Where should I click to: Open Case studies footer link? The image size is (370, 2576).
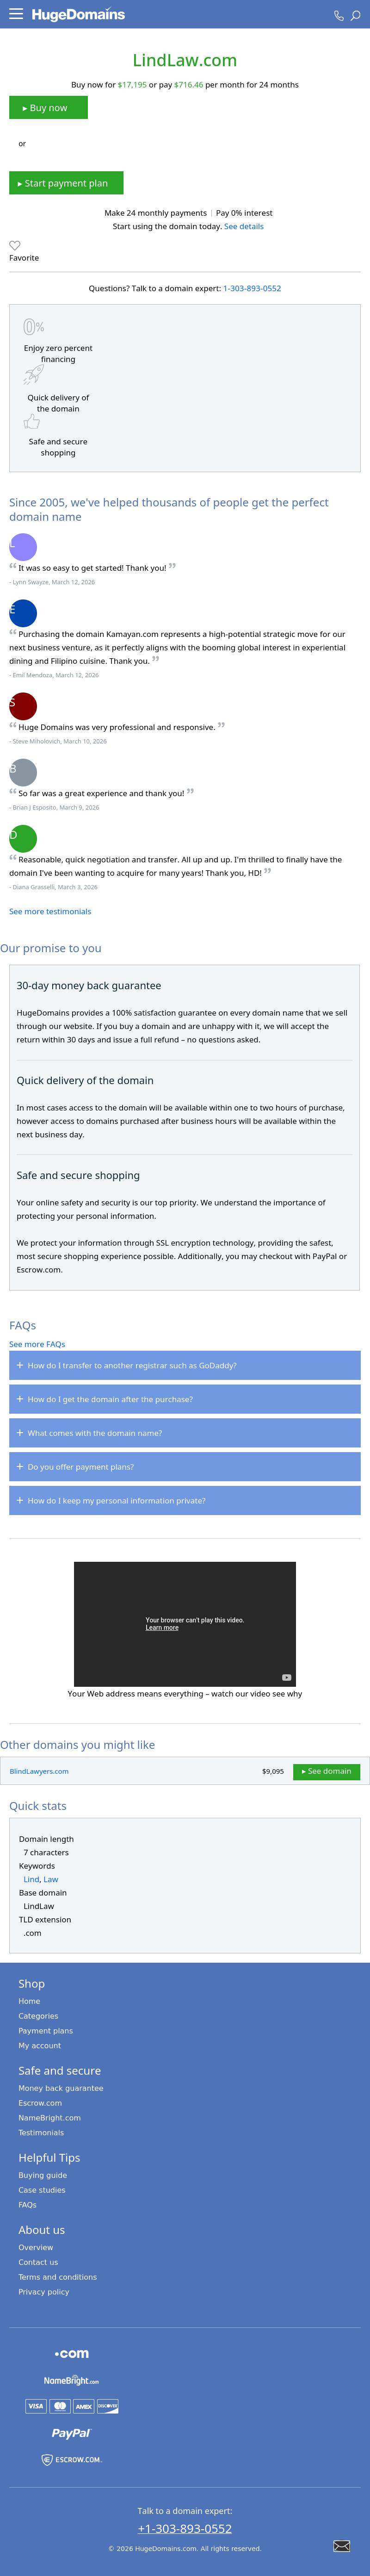pos(42,2190)
